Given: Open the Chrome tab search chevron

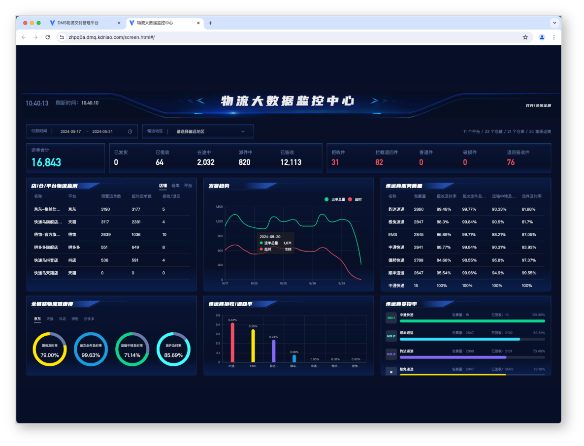Looking at the screenshot, I should click(555, 23).
